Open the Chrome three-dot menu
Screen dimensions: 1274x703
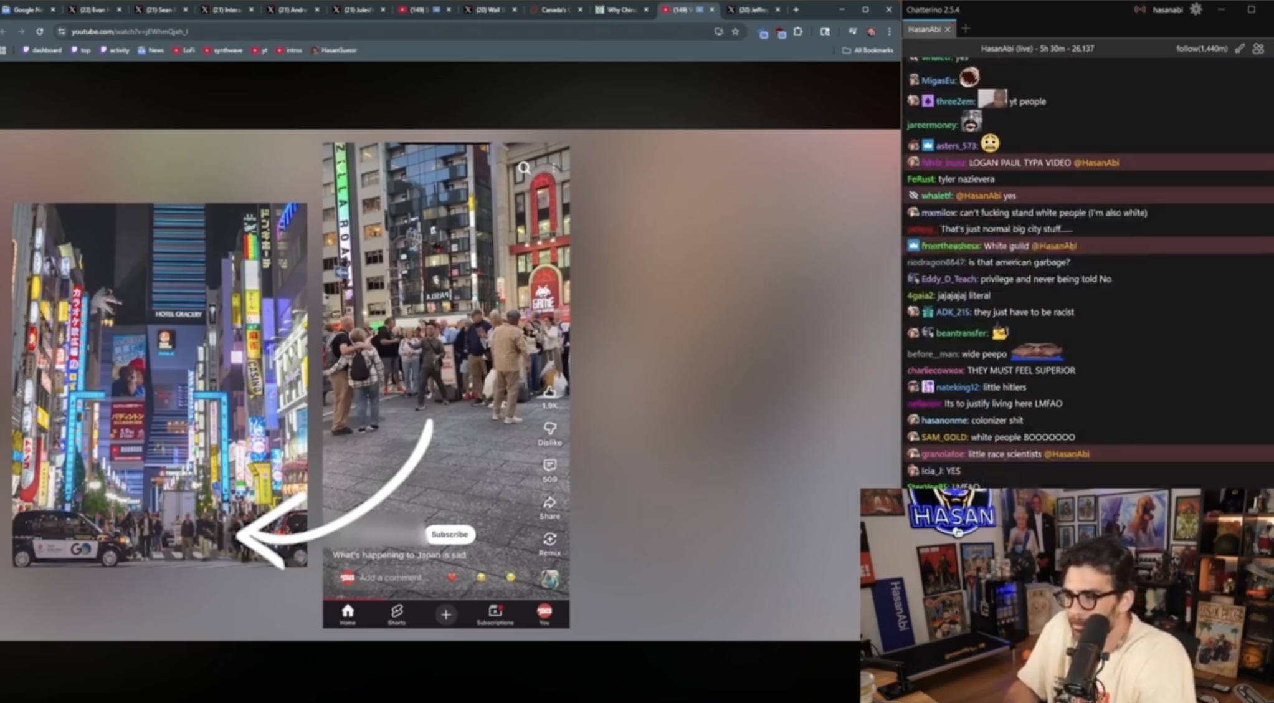point(890,31)
